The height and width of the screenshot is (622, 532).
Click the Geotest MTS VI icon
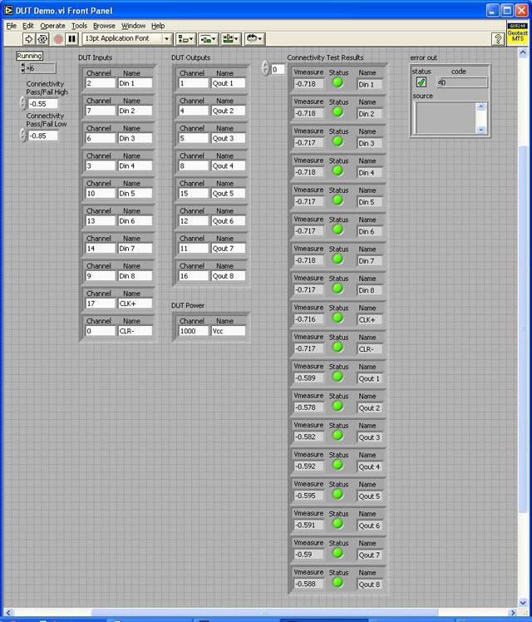click(518, 33)
